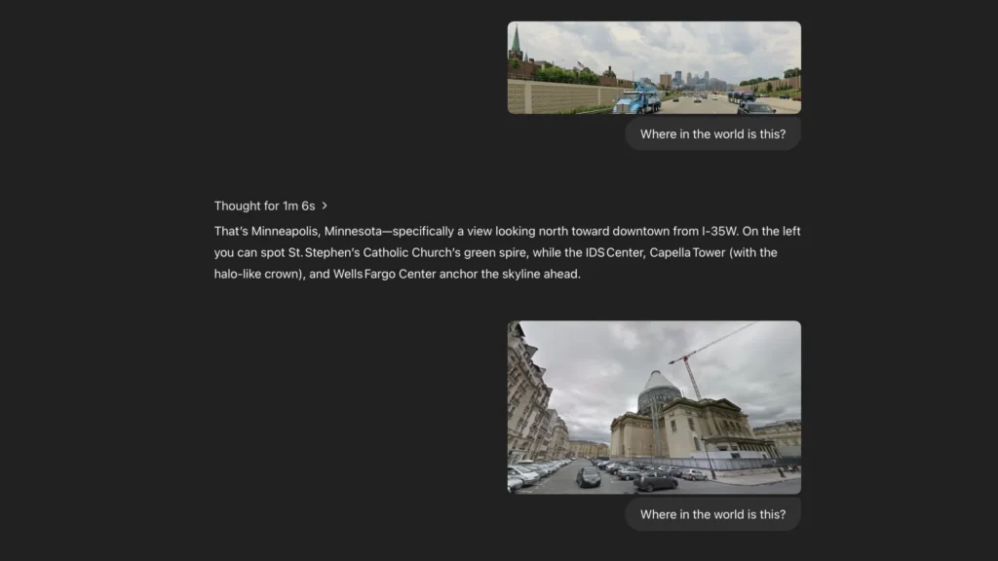Screen dimensions: 998x561
Task: Select the question bubble under the domed building photo
Action: click(712, 514)
